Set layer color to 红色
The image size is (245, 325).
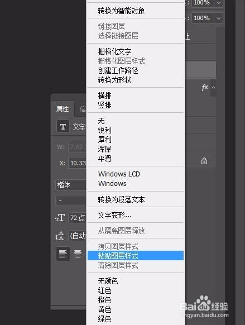pyautogui.click(x=136, y=290)
